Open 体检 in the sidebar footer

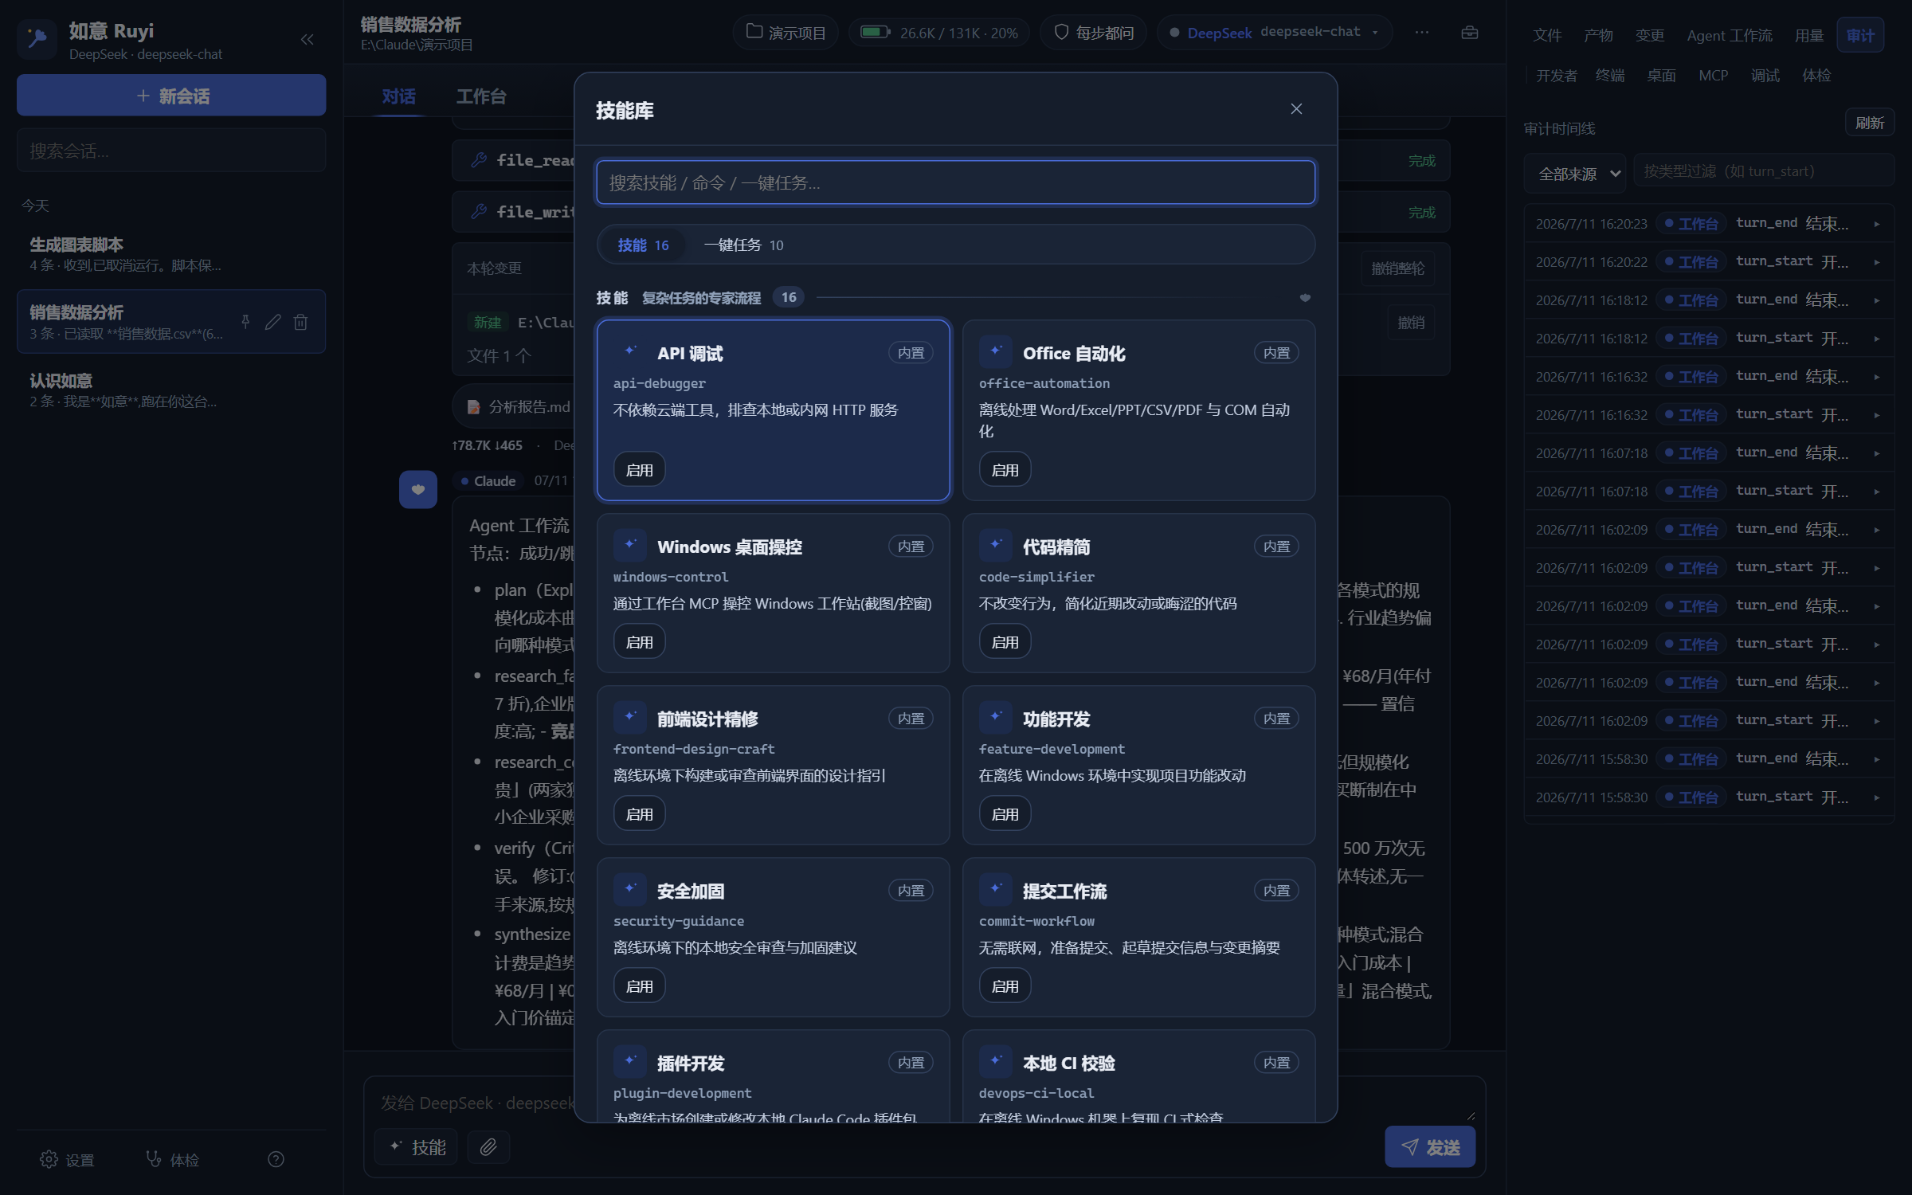tap(172, 1159)
